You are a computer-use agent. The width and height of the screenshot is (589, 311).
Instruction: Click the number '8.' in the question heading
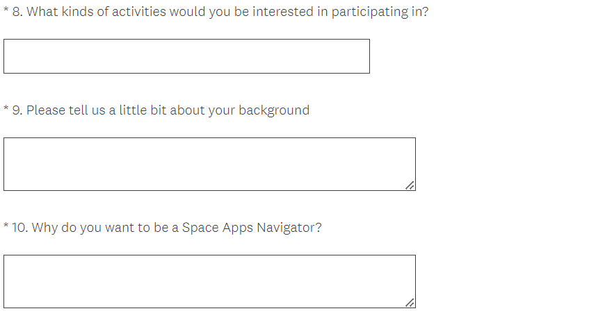(17, 12)
